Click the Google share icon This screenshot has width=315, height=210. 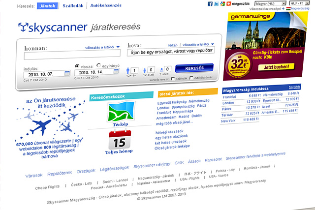222,3
